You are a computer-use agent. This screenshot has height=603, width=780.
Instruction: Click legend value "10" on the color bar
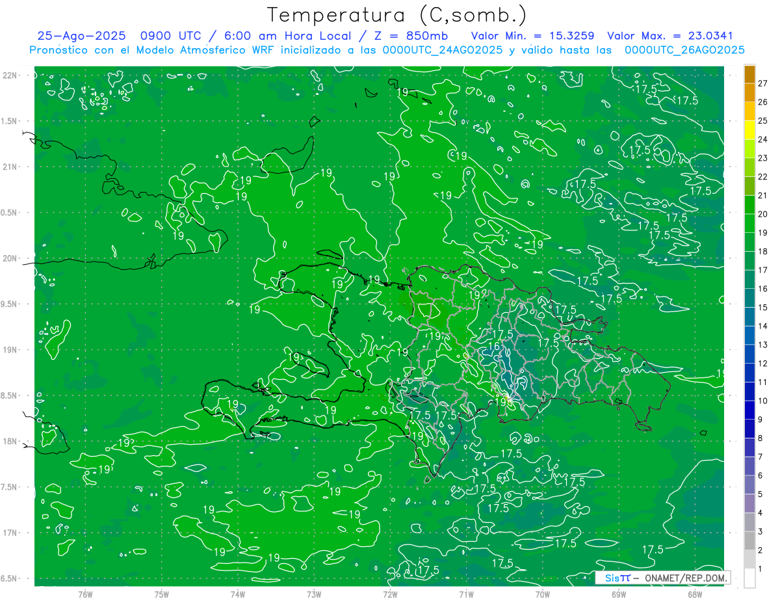click(x=763, y=401)
